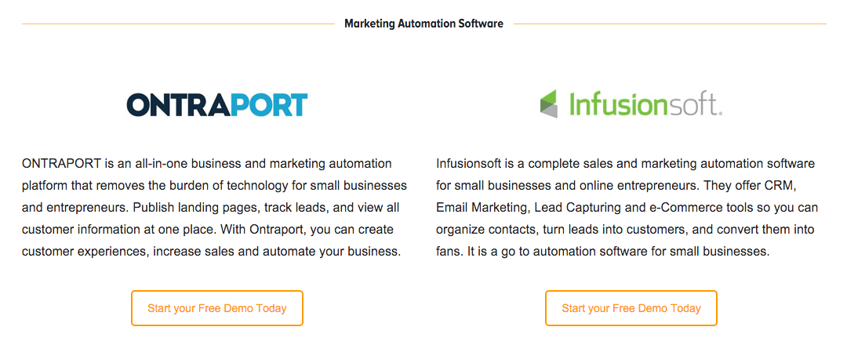The image size is (847, 345).
Task: Click the ONTRAPORT description paragraph
Action: pos(214,207)
